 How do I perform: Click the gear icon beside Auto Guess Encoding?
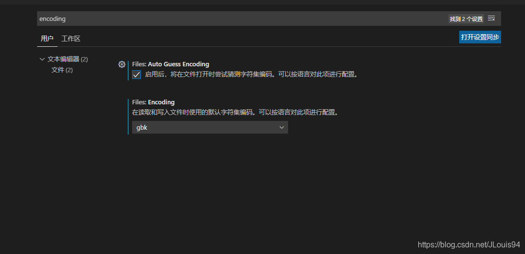(x=122, y=64)
